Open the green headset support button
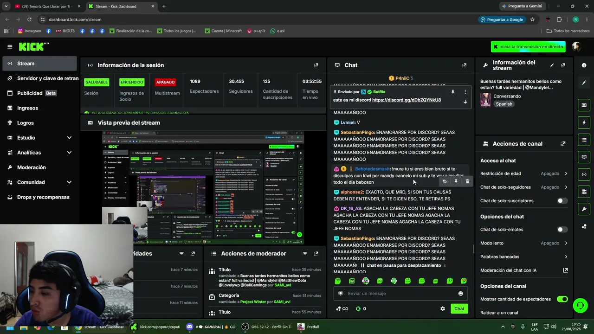Screen dimensions: 594x334 (580, 305)
